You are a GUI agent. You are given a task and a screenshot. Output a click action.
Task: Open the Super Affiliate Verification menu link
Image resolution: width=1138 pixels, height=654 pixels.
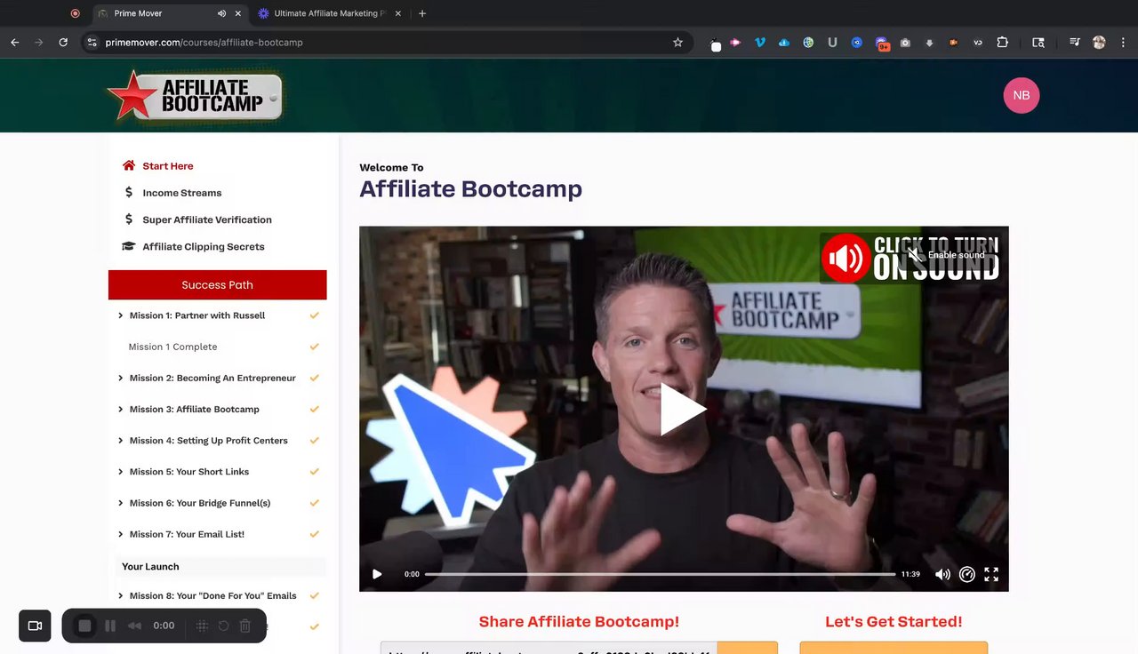[207, 219]
